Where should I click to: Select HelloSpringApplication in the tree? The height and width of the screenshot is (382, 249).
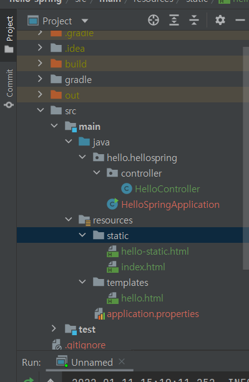[x=170, y=205]
